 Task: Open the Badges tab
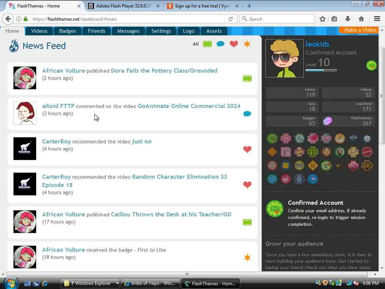(x=68, y=31)
